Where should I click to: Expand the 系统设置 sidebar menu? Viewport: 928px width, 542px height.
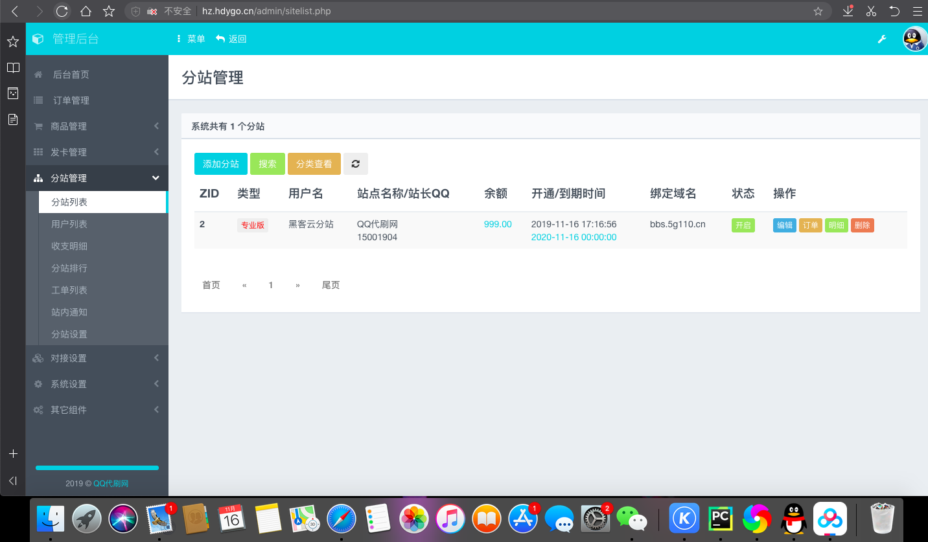97,384
